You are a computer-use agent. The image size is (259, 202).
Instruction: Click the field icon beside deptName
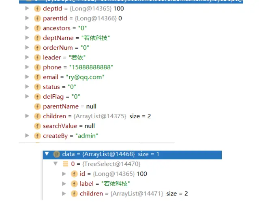[x=38, y=38]
